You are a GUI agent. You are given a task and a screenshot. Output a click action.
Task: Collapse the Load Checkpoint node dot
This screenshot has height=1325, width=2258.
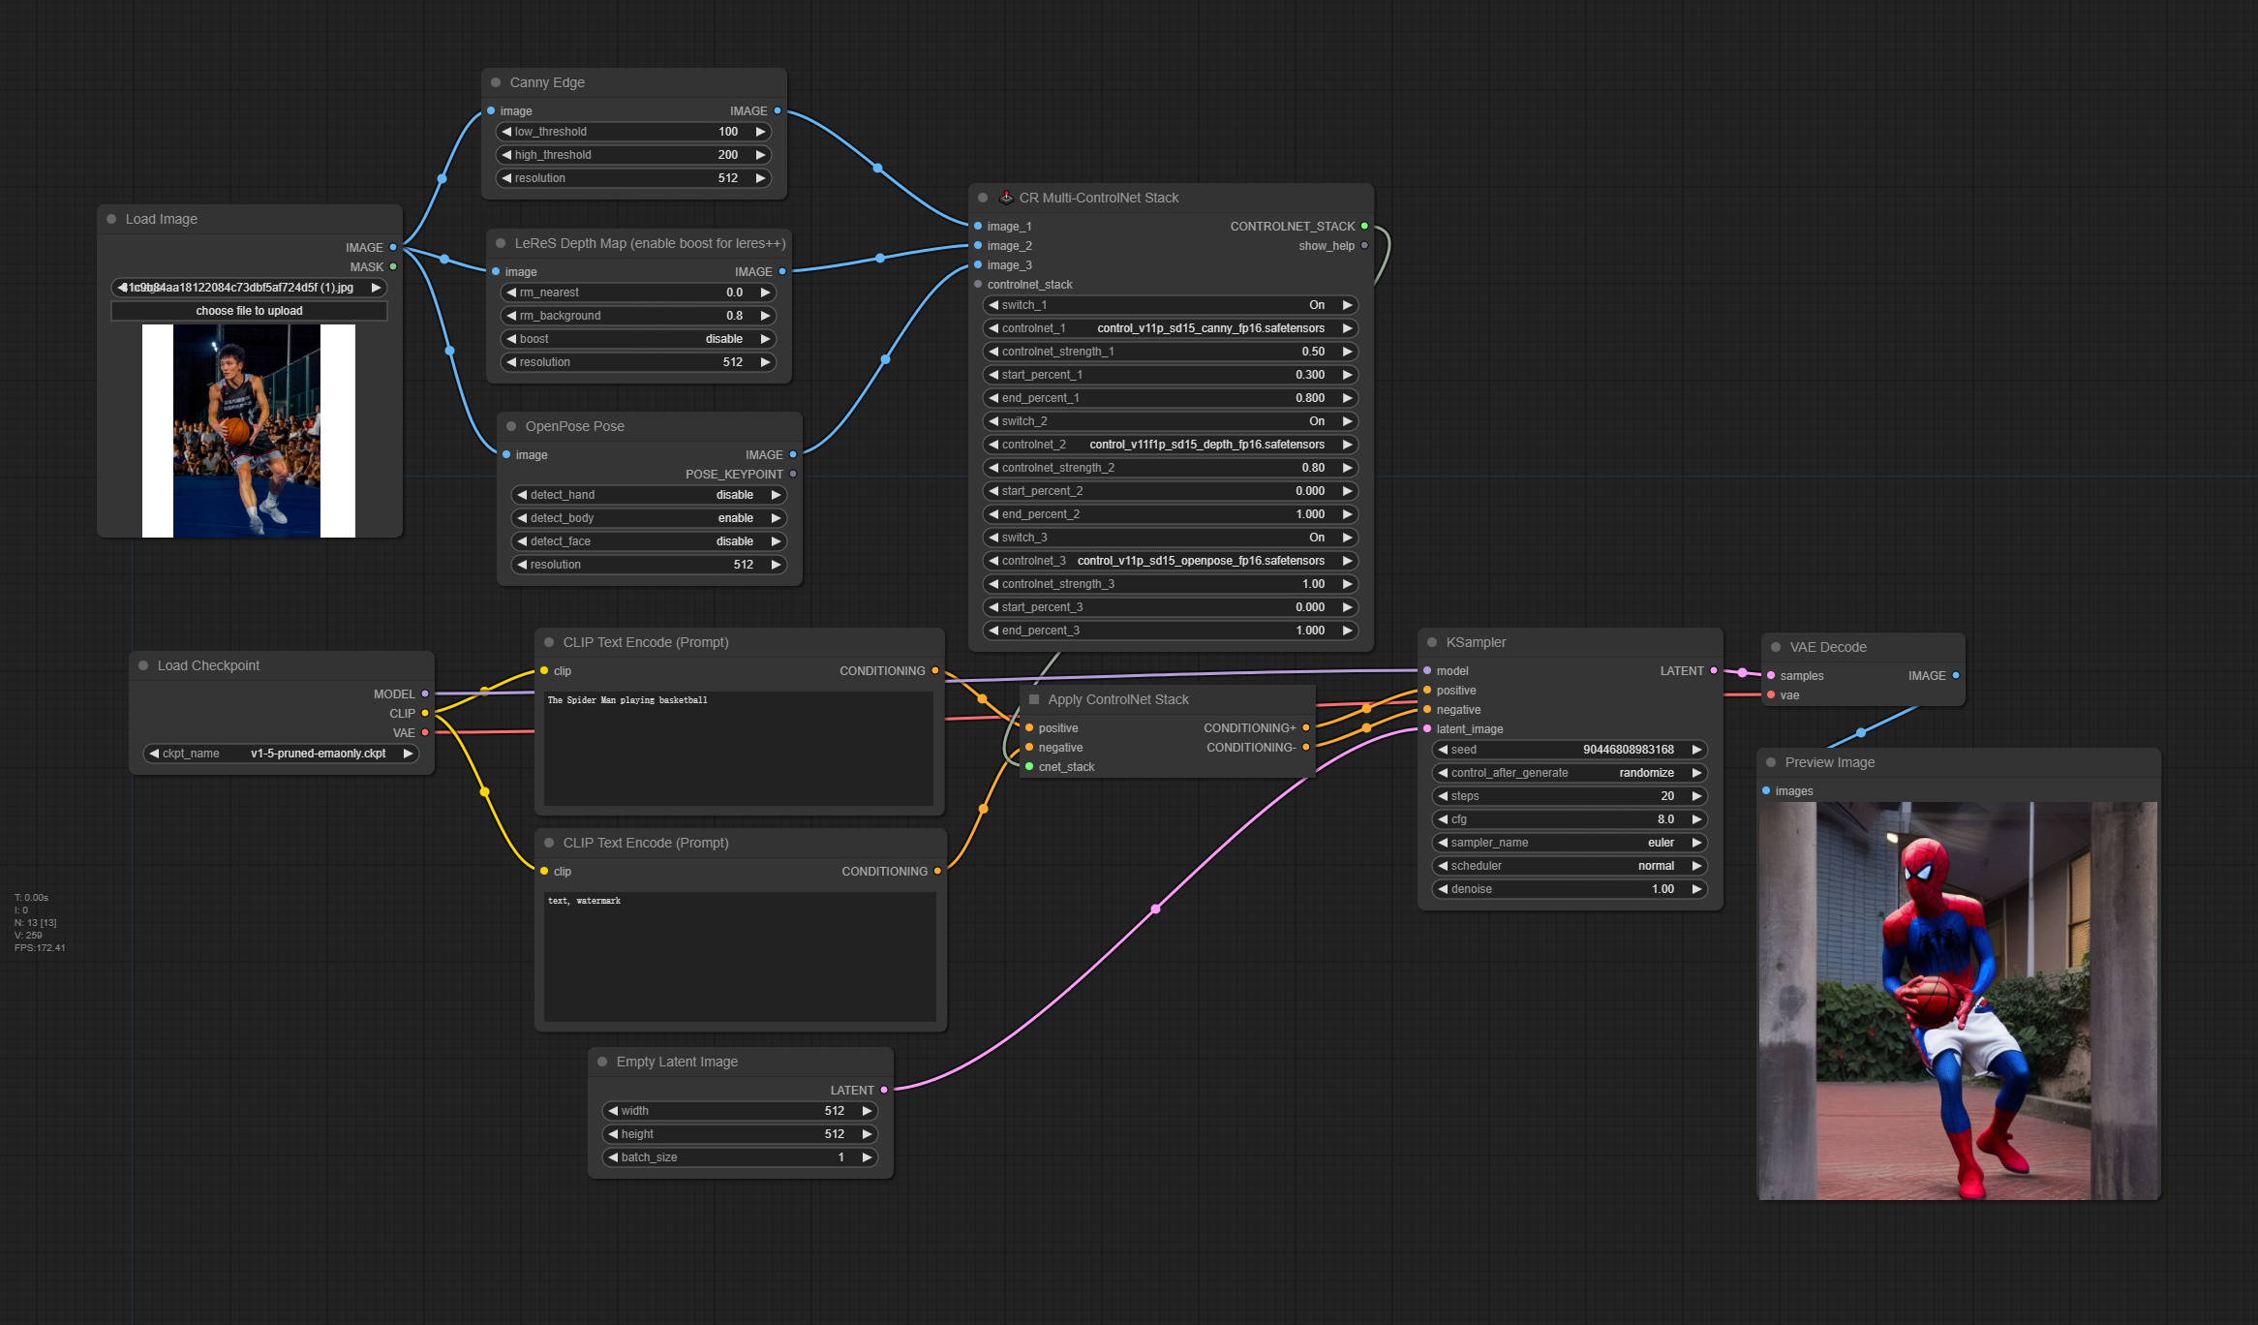pos(143,665)
